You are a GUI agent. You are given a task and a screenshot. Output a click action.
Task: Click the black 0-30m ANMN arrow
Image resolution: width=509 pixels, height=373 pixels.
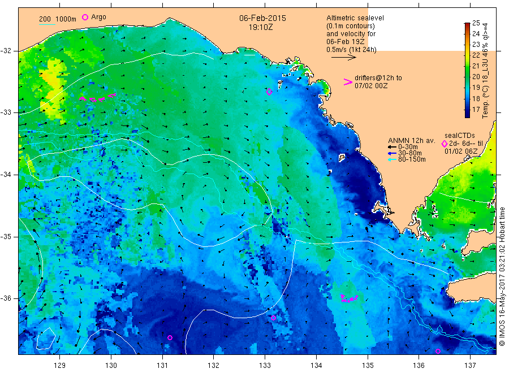tap(392, 148)
